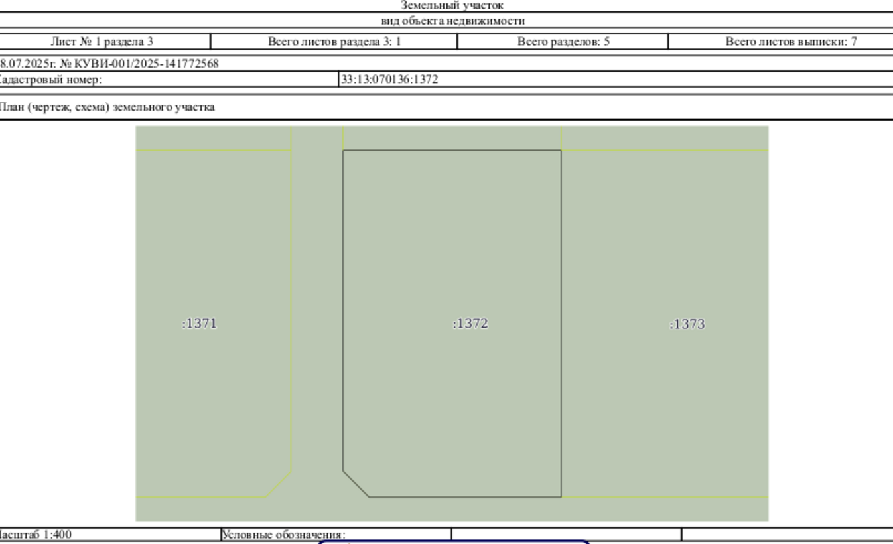This screenshot has height=544, width=893.
Task: Click the parcel label :1373
Action: point(687,324)
